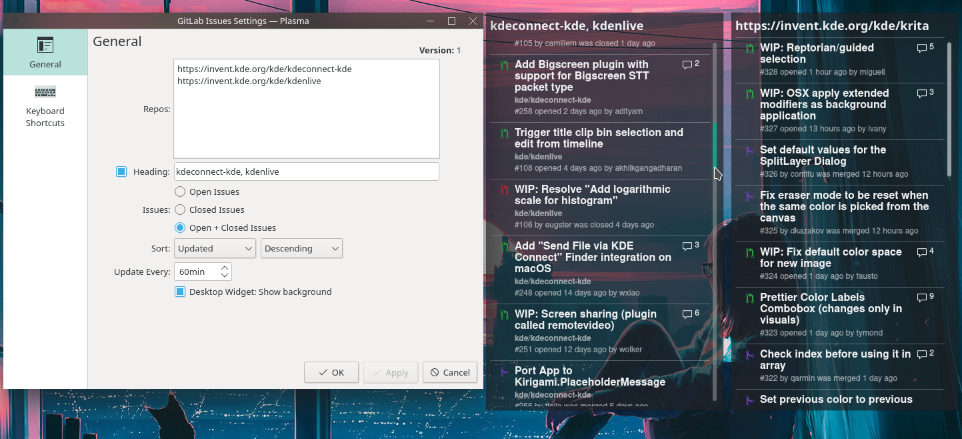Click icon beside 'Fix default color space'
962x439 pixels.
749,253
